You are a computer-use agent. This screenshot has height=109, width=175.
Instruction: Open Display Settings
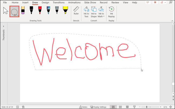click(x=98, y=107)
